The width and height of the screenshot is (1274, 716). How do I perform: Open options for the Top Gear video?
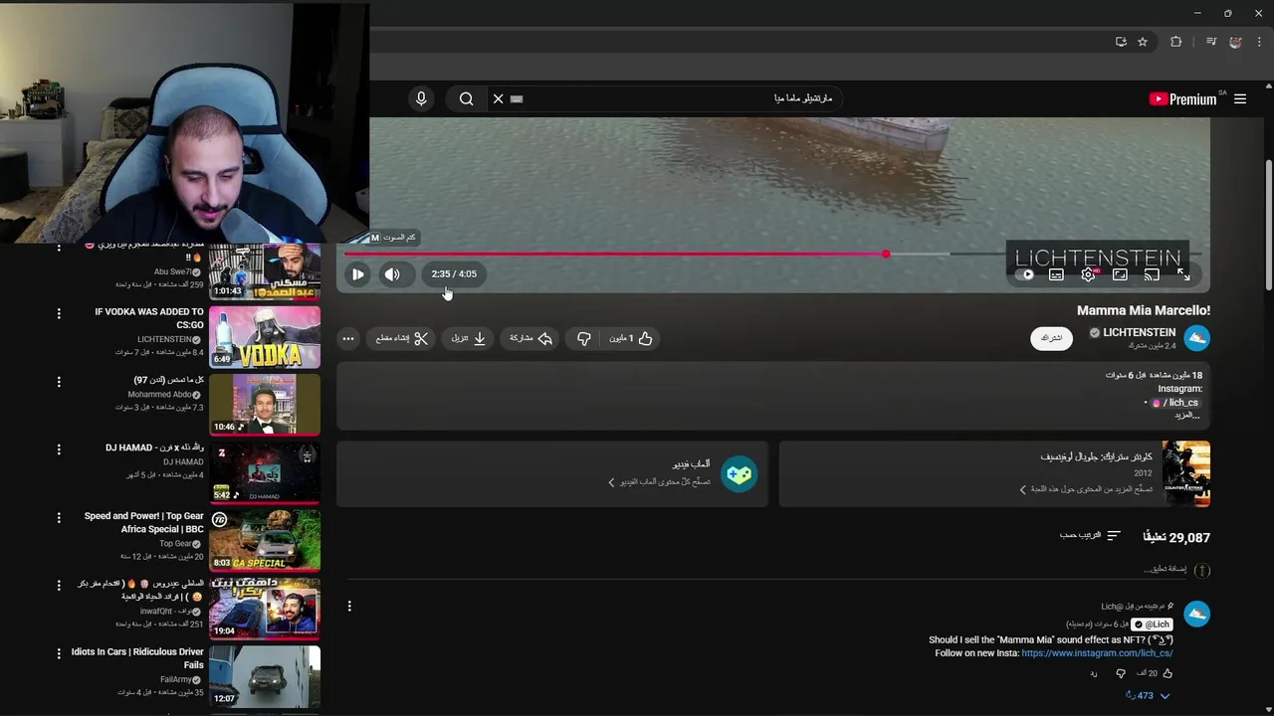pos(59,517)
